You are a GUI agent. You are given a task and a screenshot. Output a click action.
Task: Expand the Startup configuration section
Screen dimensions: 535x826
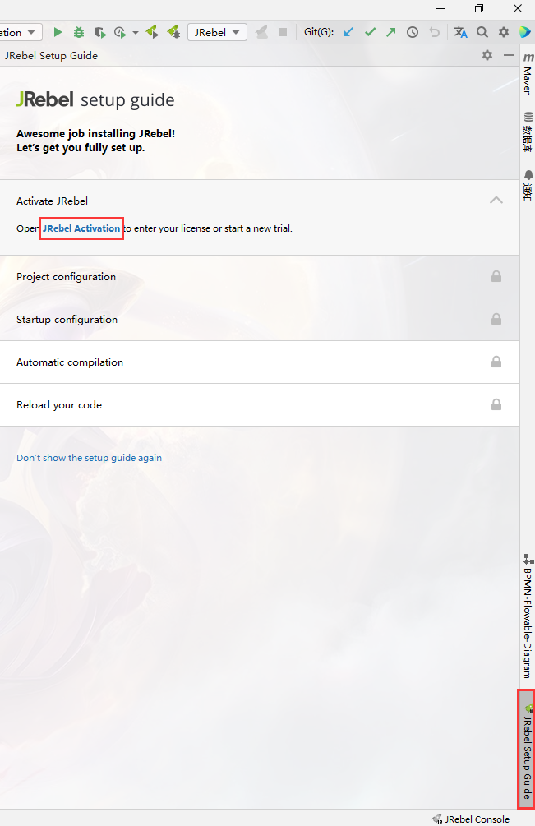point(260,319)
